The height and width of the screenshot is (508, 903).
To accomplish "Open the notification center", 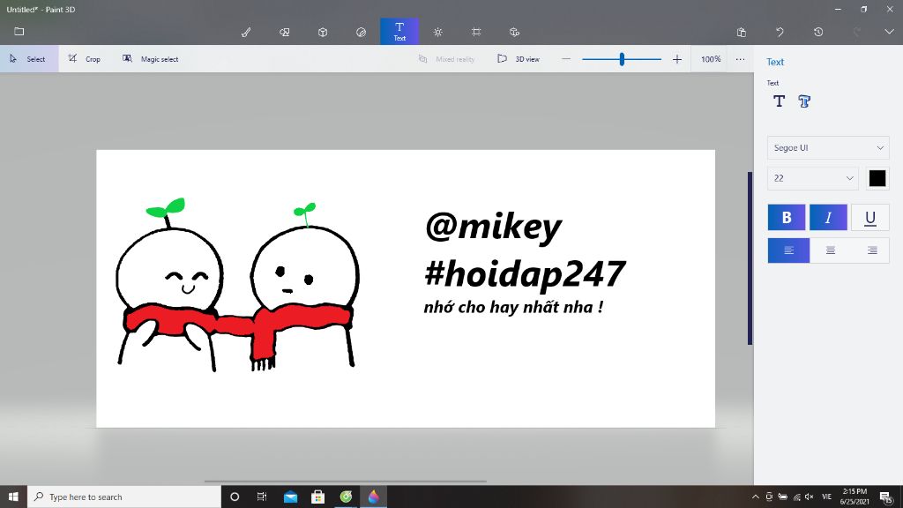I will [x=886, y=497].
